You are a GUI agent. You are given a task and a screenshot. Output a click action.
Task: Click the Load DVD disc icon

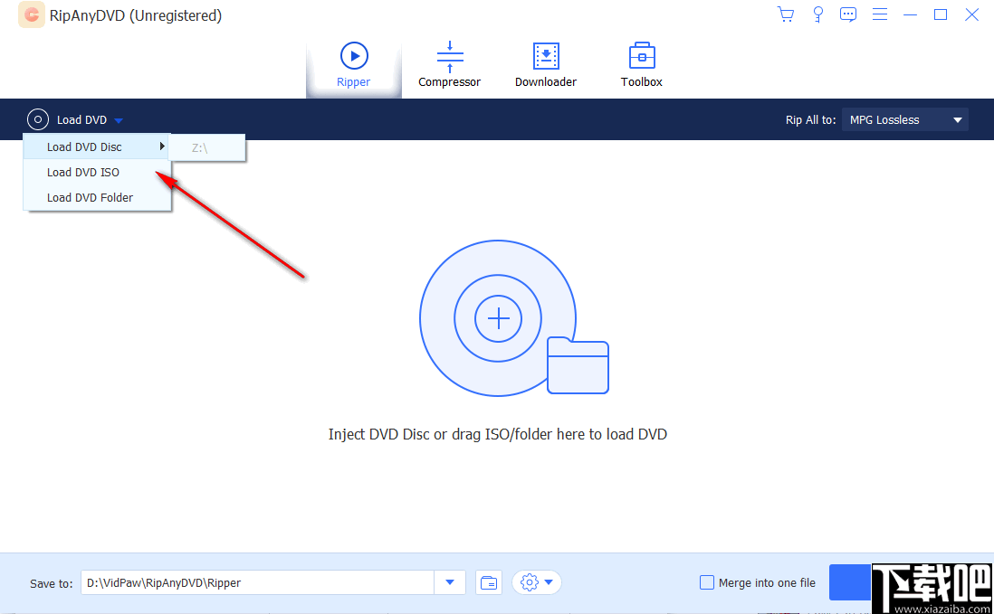[37, 118]
